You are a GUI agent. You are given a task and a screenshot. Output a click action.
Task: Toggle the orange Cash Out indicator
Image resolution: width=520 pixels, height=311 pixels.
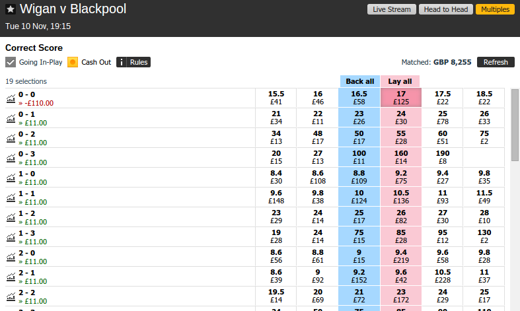(73, 62)
